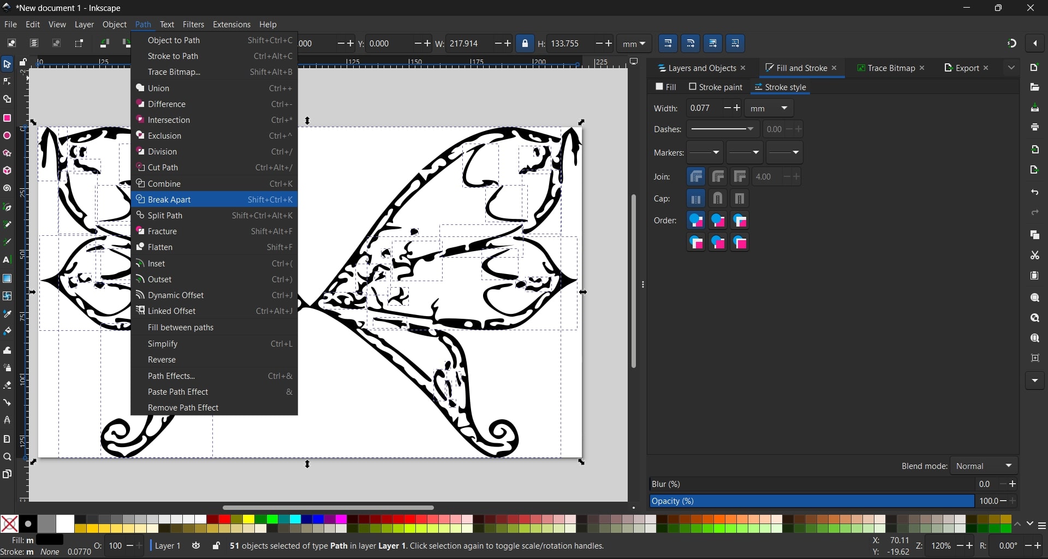Toggle snapping on or off
The width and height of the screenshot is (1048, 559).
[1012, 43]
